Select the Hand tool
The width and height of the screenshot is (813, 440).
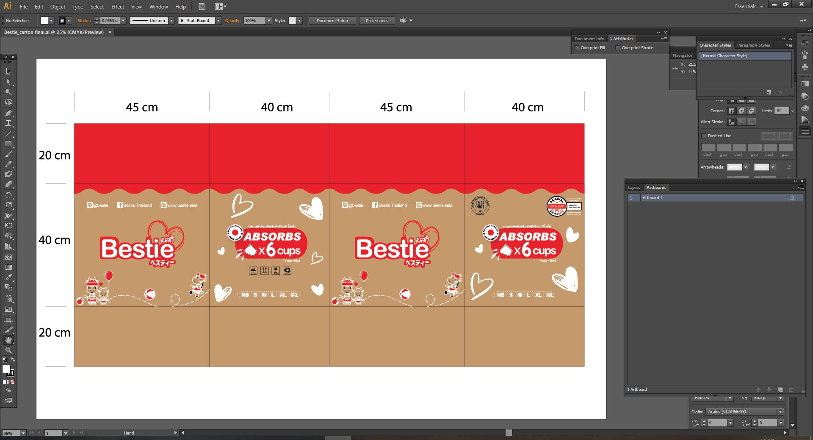coord(8,340)
